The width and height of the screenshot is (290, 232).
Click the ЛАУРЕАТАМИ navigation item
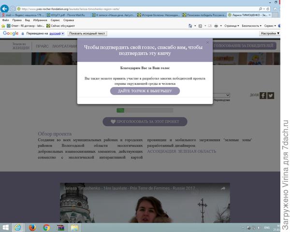65,46
